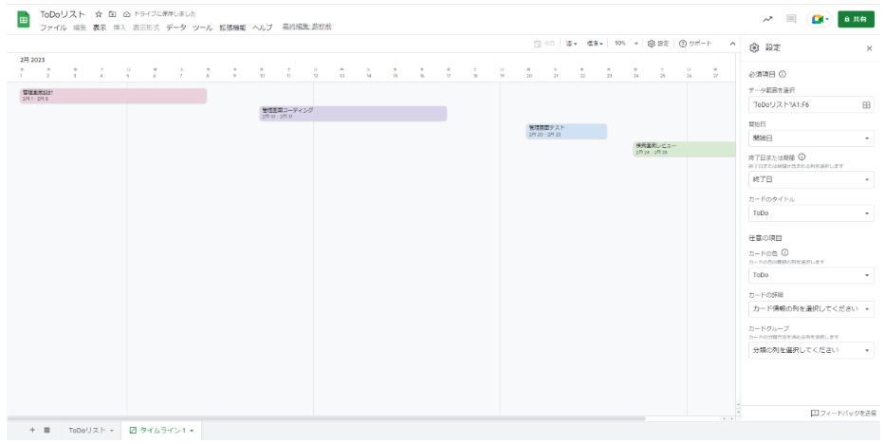Star the ToDoリスト document
This screenshot has height=444, width=885.
tap(99, 15)
